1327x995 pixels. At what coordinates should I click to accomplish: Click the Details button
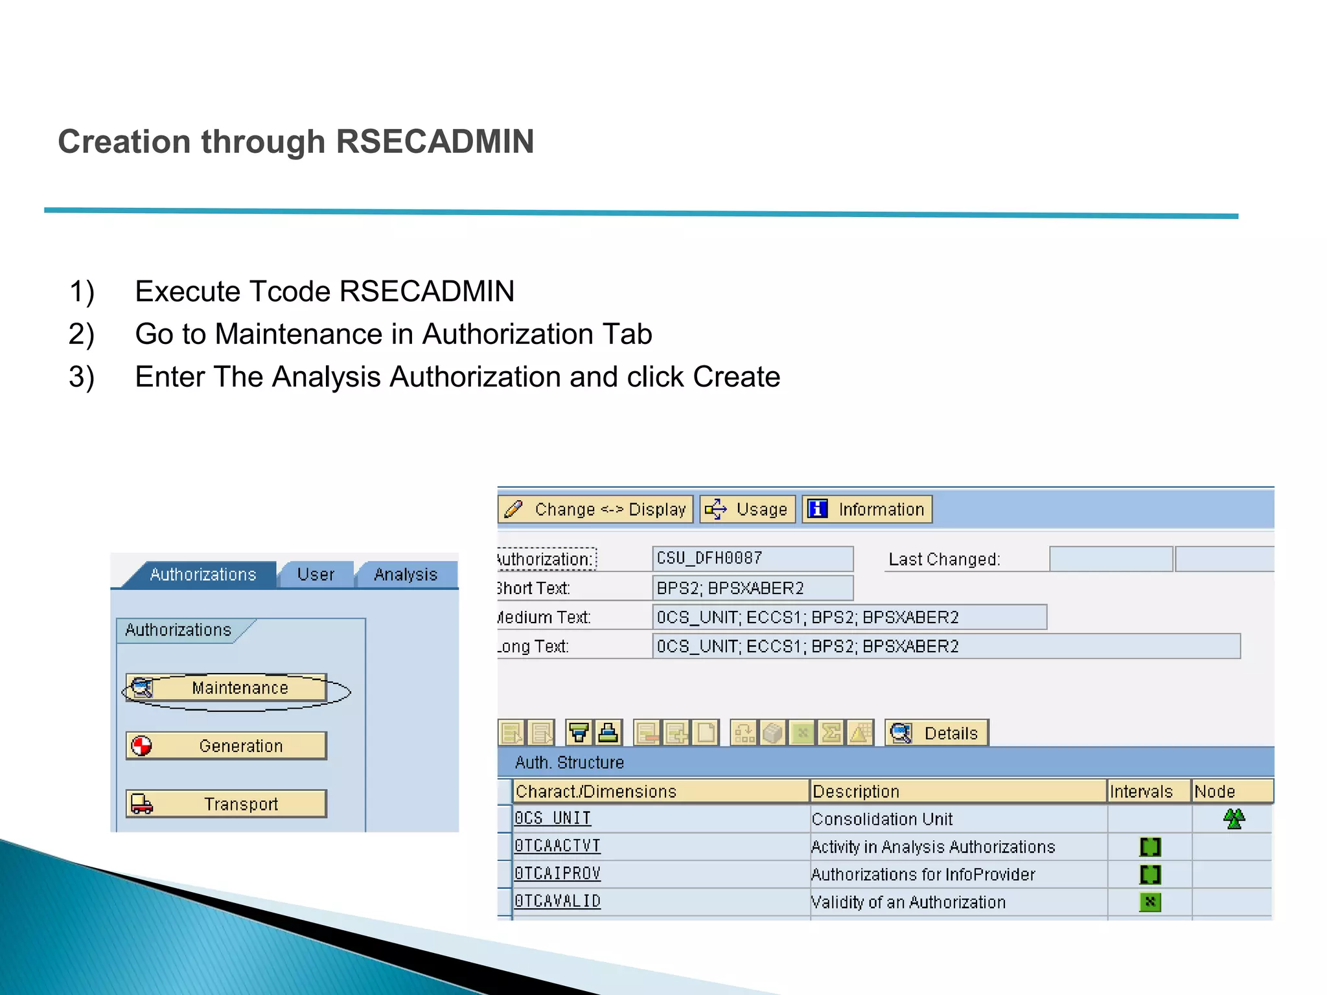click(x=937, y=733)
